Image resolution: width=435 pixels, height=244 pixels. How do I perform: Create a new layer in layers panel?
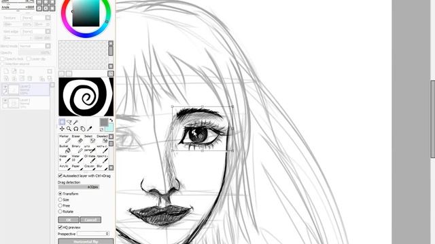pos(6,71)
